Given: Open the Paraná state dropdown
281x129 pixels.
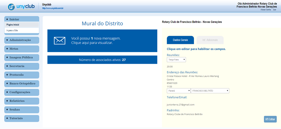Looking at the screenshot, I should pos(178,91).
